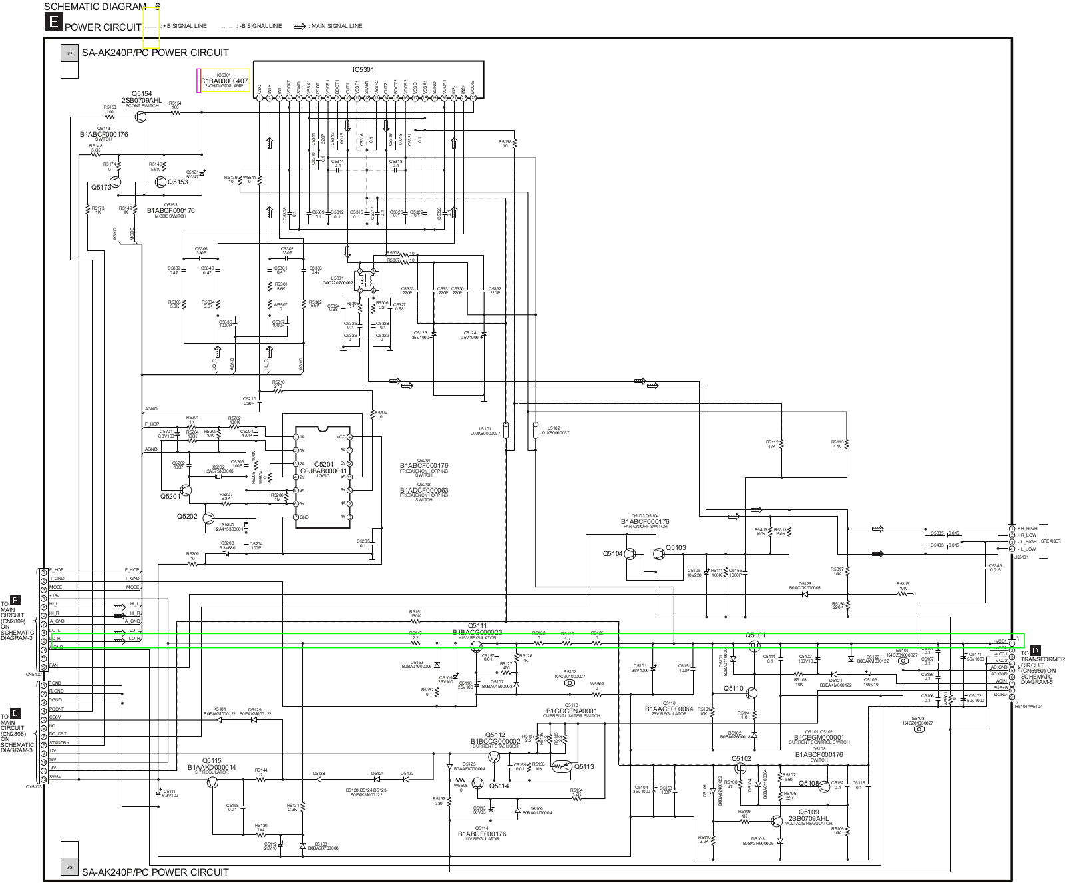Click the FAN ON/OFF SWITCH label
Image resolution: width=1065 pixels, height=883 pixels.
(x=645, y=527)
